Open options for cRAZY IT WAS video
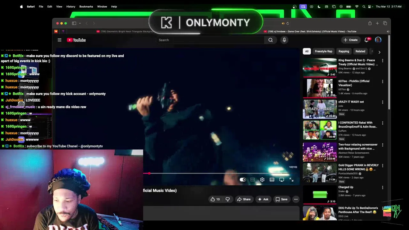This screenshot has height=230, width=409. coord(382,102)
